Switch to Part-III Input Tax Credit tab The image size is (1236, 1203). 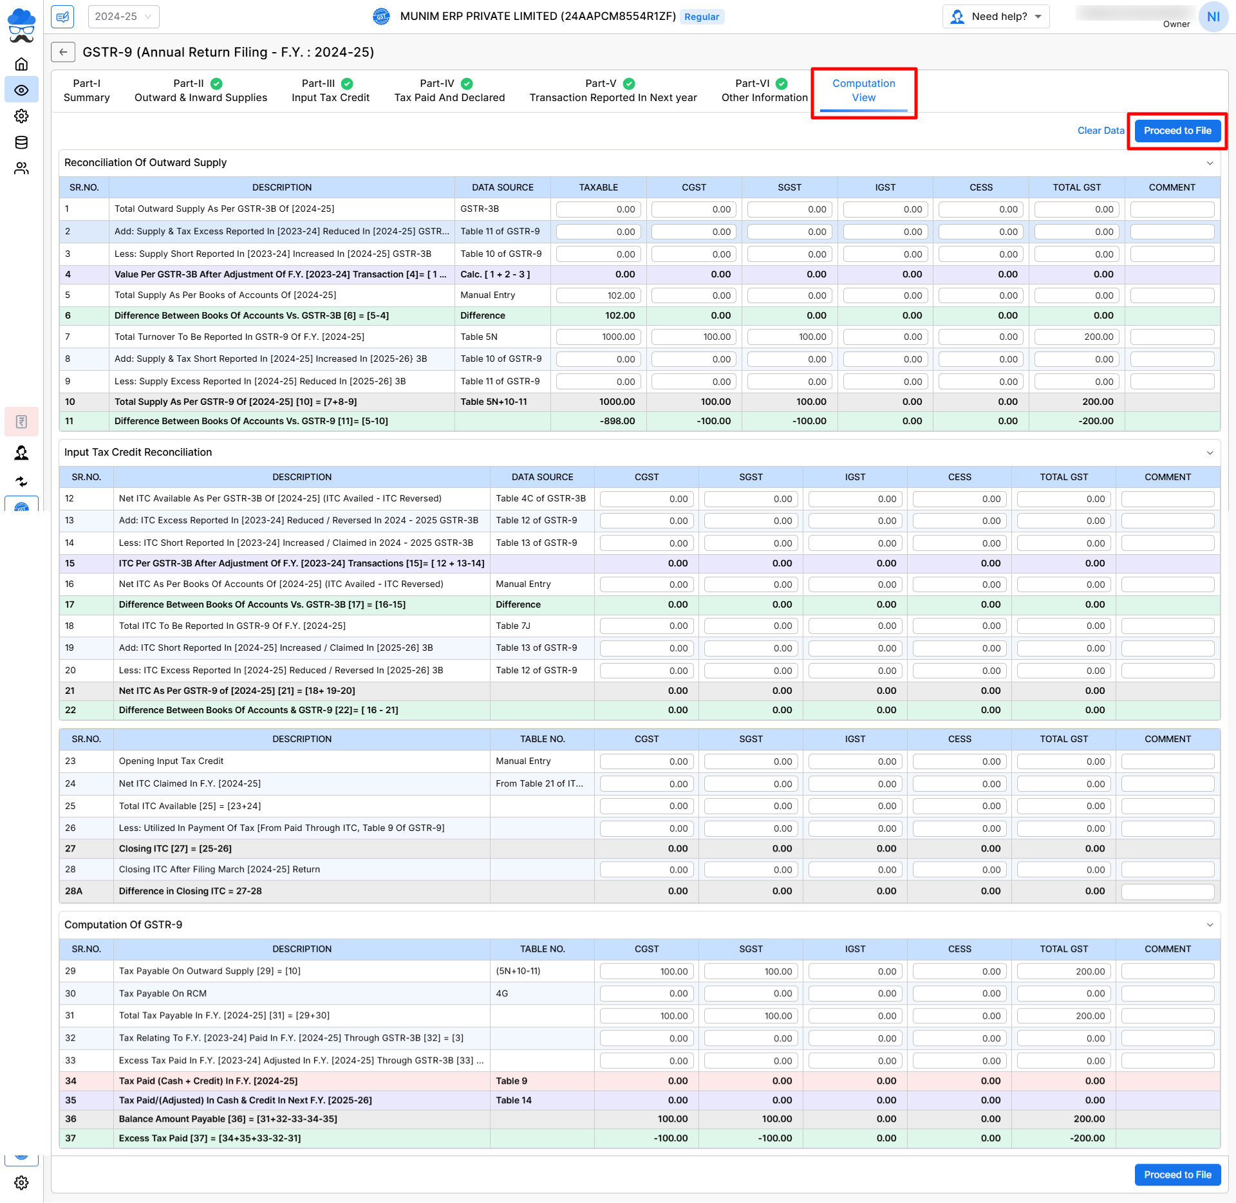330,91
